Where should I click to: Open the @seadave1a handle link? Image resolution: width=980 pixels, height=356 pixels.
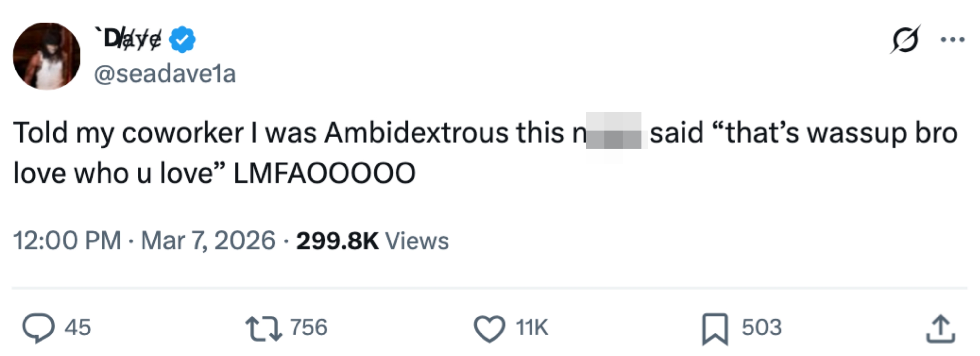point(165,74)
